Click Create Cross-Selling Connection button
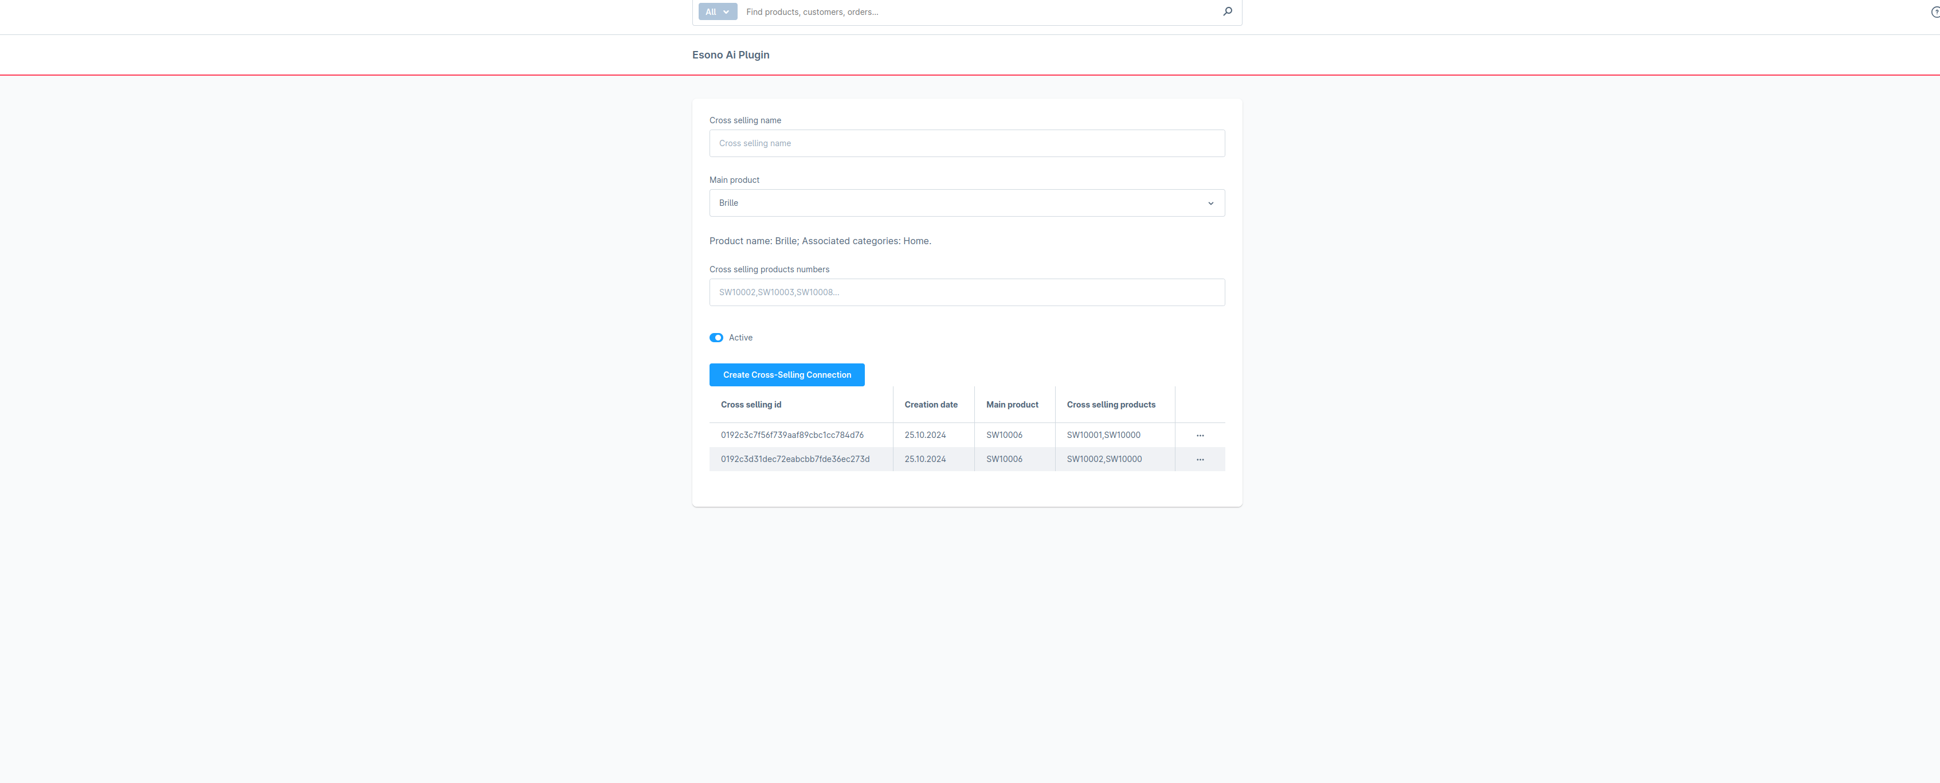This screenshot has width=1940, height=783. [x=787, y=375]
